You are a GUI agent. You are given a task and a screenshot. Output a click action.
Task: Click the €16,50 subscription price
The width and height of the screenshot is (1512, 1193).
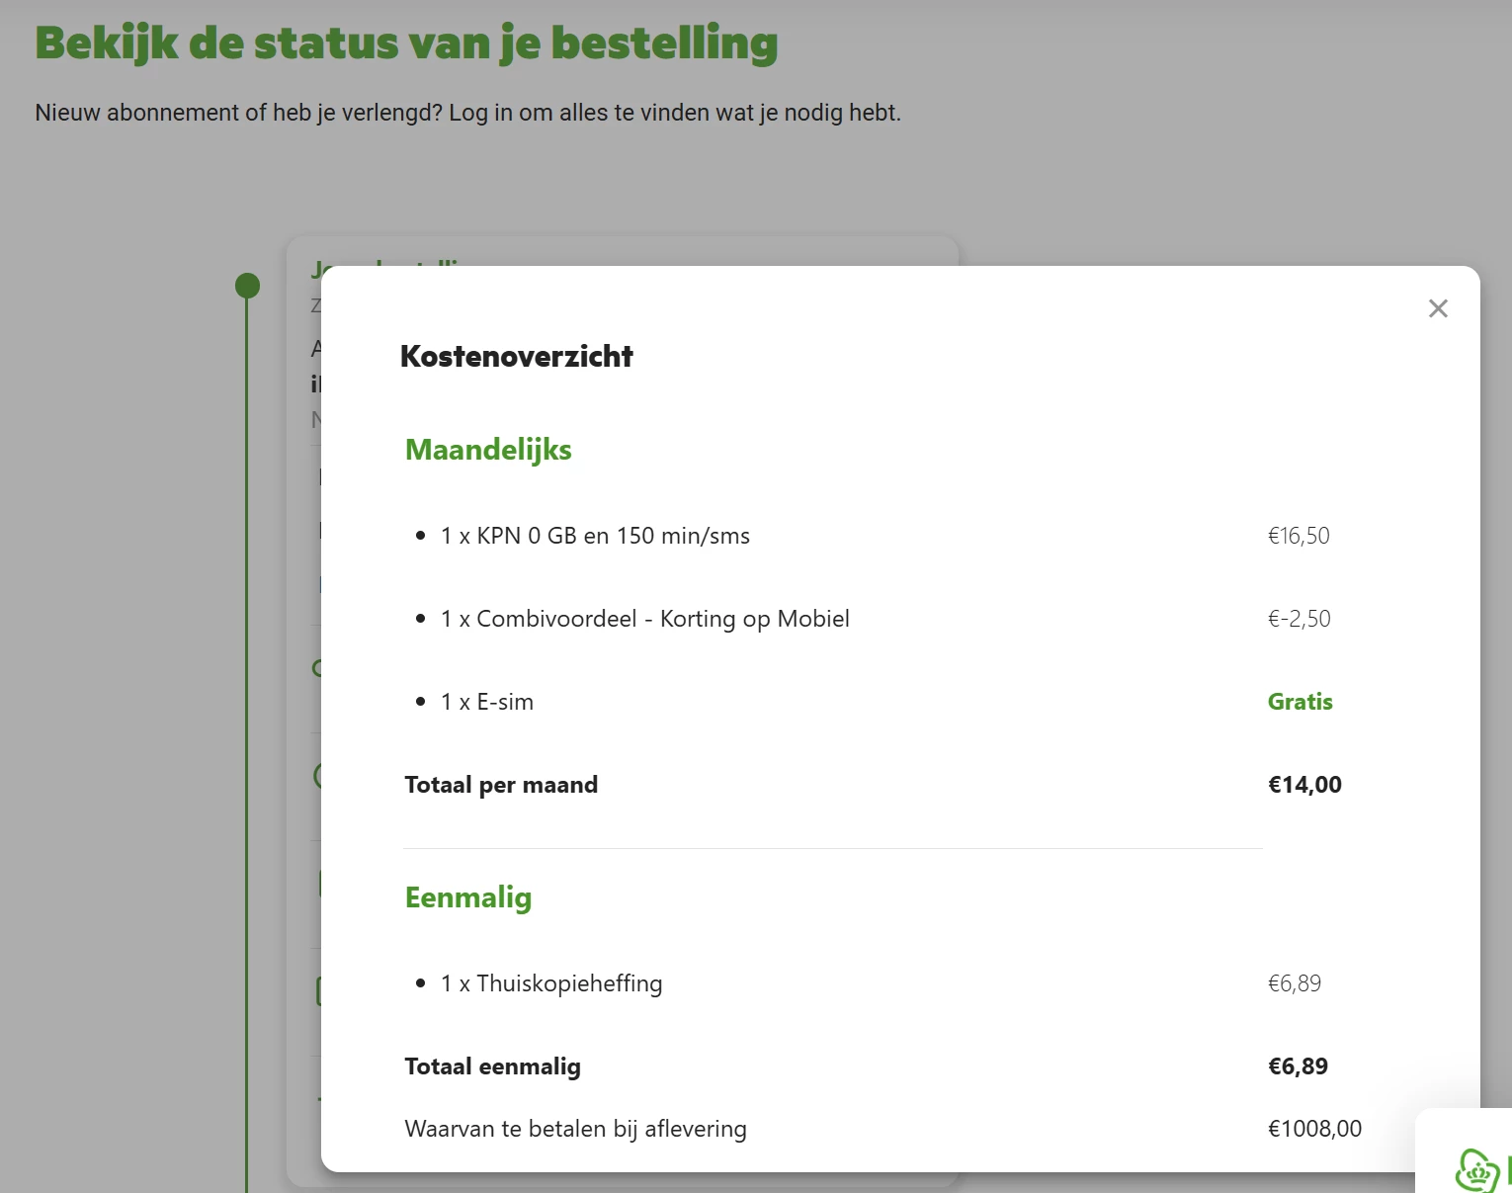1299,536
